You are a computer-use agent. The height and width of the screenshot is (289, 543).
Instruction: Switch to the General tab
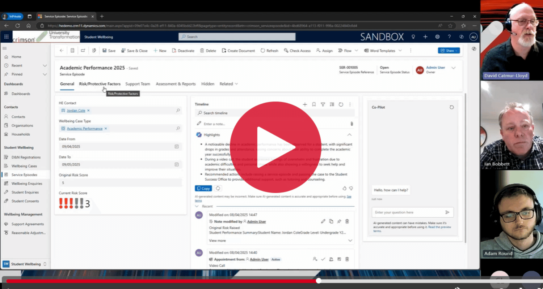point(67,84)
